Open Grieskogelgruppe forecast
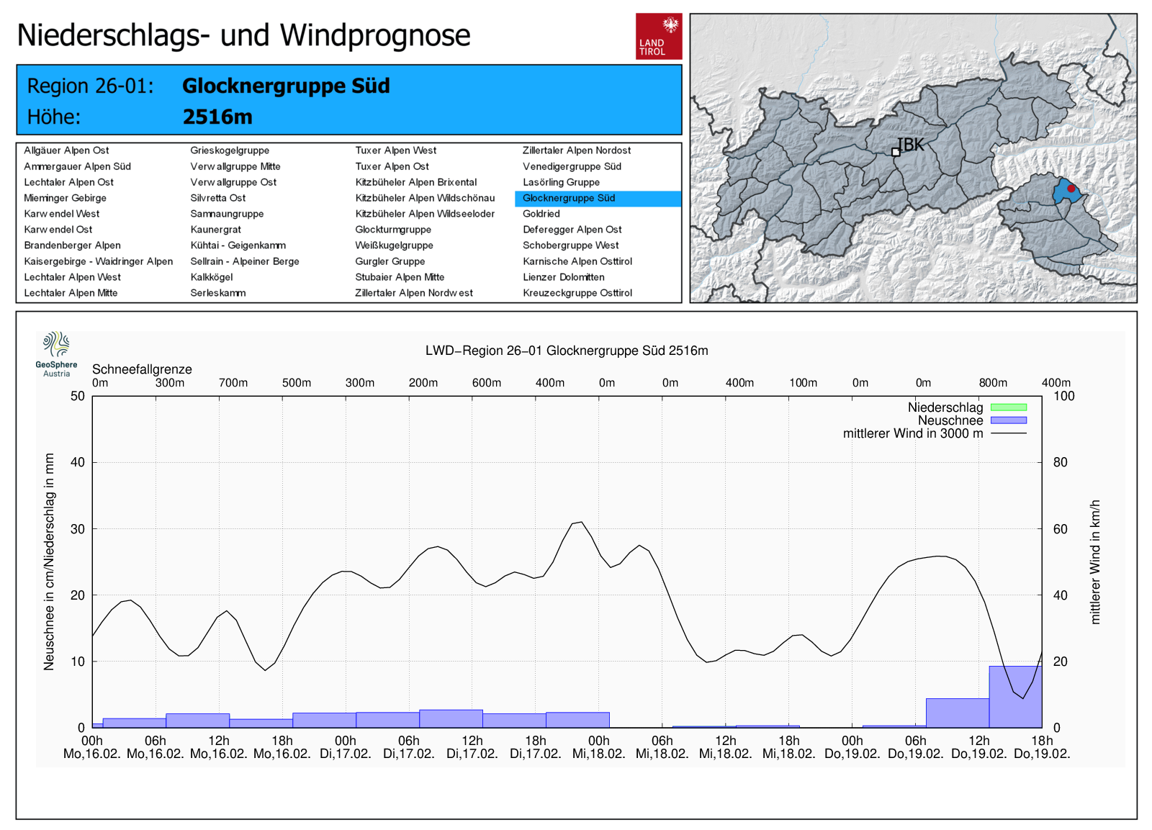The height and width of the screenshot is (830, 1152). click(x=230, y=150)
